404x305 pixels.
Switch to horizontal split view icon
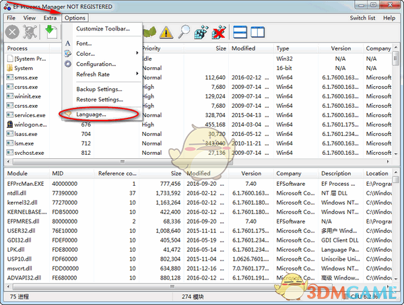[x=240, y=32]
